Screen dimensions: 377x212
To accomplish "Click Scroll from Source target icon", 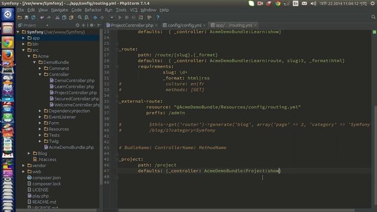I will pos(77,25).
